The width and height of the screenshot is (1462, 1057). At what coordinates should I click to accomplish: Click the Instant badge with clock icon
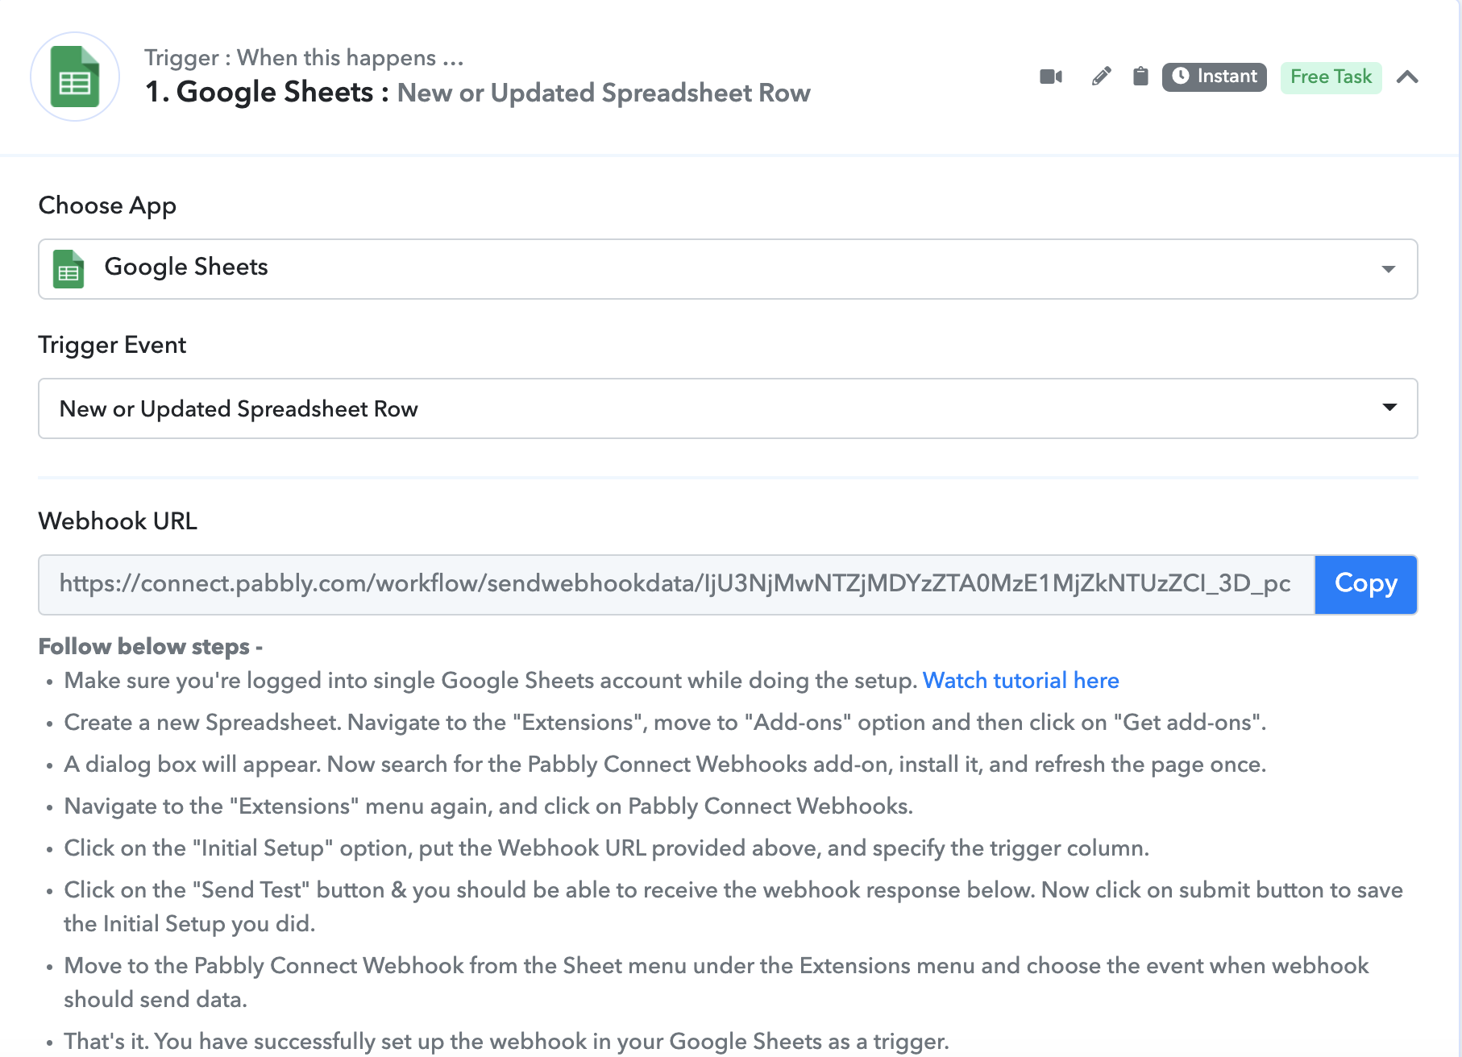[1215, 77]
